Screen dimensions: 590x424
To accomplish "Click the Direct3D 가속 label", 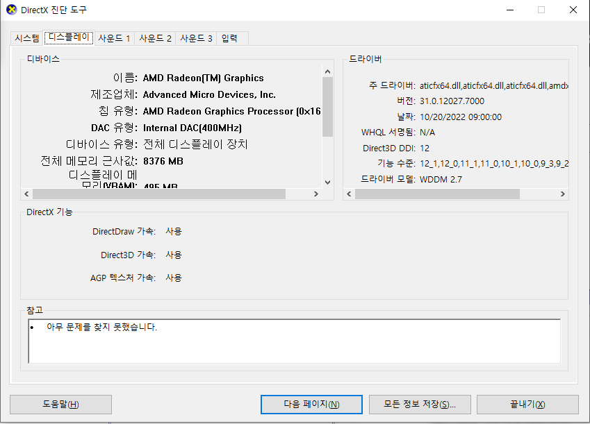I will (129, 255).
